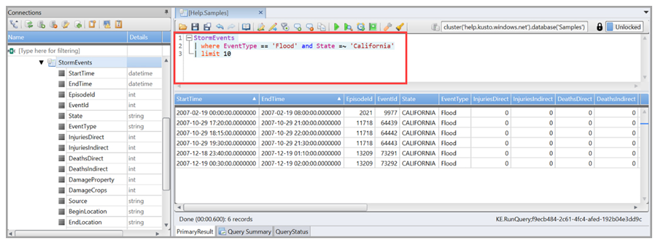658x244 pixels.
Task: Click the Details column header
Action: 145,38
